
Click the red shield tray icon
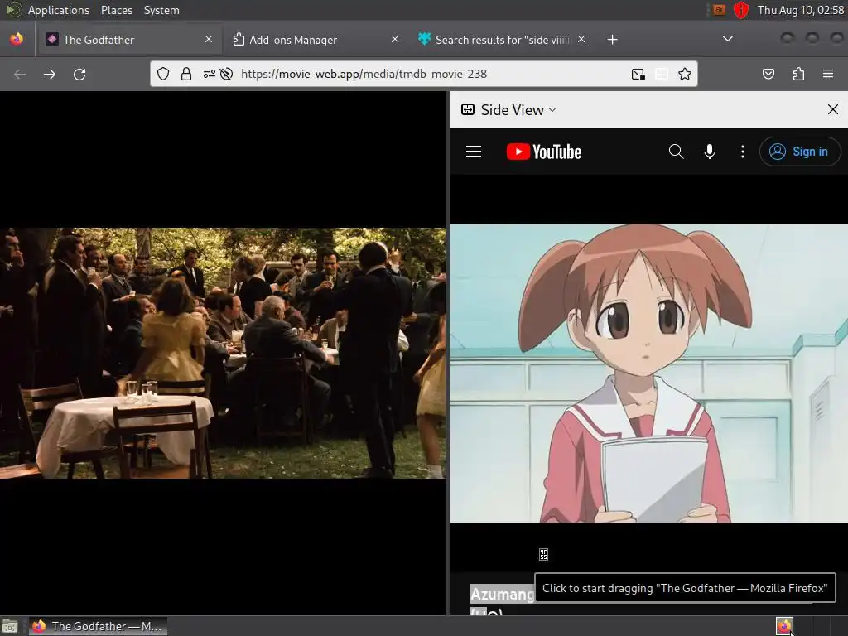coord(741,10)
